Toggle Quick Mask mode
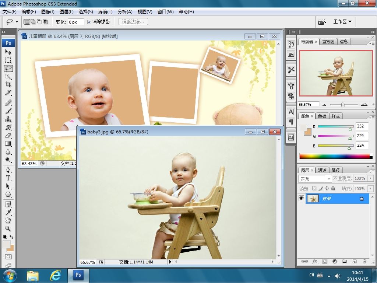Viewport: 377px width, 283px height. [8, 256]
